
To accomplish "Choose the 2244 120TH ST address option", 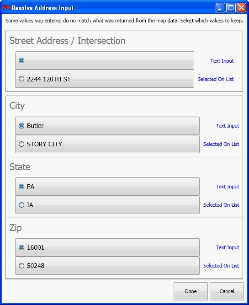I will pyautogui.click(x=105, y=79).
